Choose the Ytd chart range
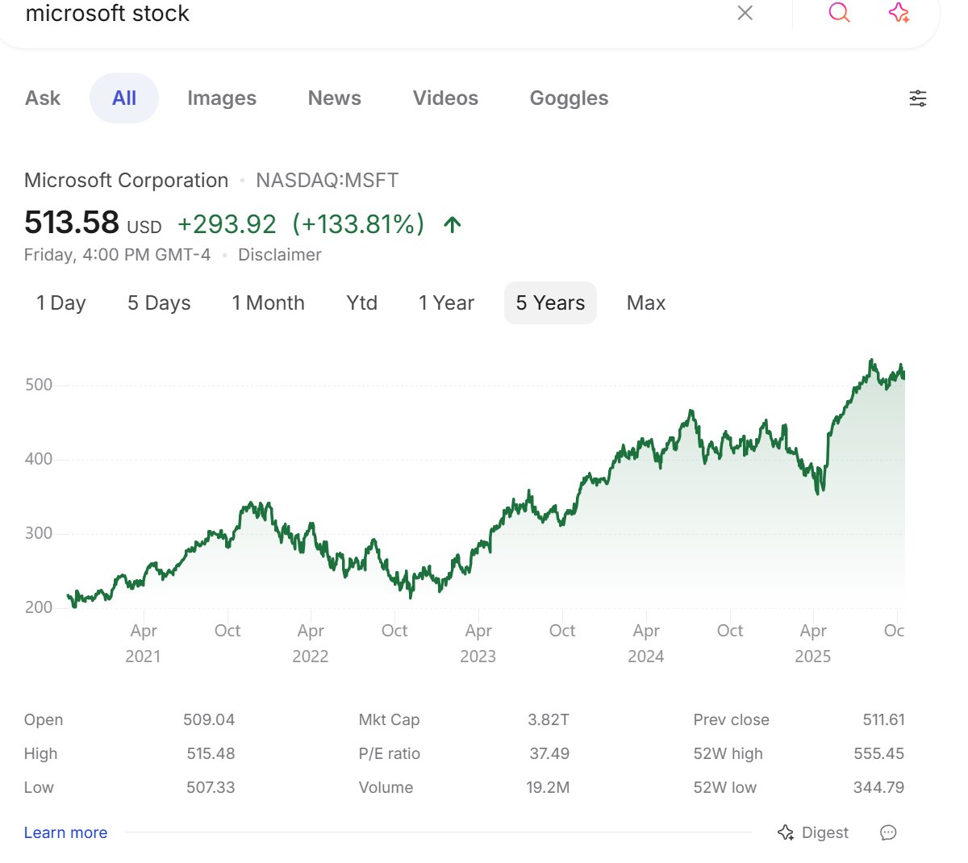This screenshot has height=863, width=968. (362, 303)
